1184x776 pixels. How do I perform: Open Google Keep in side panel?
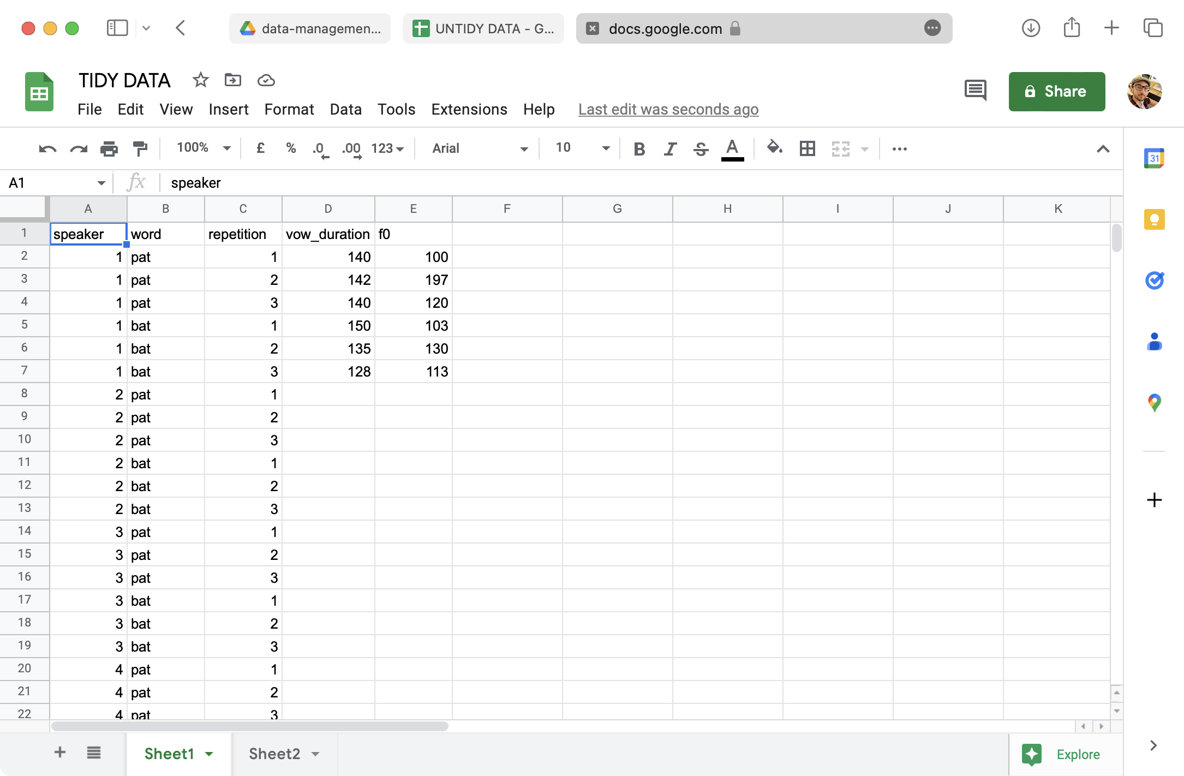[1154, 220]
